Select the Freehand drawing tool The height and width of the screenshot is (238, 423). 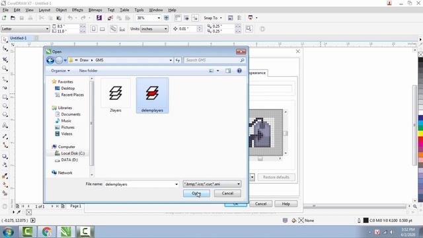5,79
